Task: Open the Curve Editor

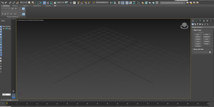Action: [x=131, y=3]
